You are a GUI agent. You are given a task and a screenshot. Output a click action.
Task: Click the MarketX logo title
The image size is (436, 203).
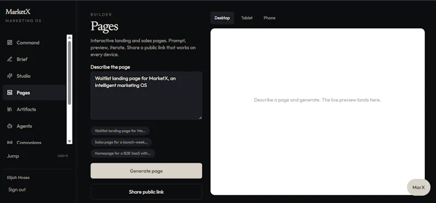(18, 11)
